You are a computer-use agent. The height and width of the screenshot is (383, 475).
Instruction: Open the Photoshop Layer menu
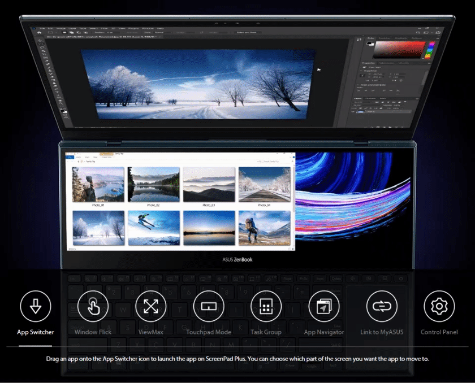tap(72, 28)
